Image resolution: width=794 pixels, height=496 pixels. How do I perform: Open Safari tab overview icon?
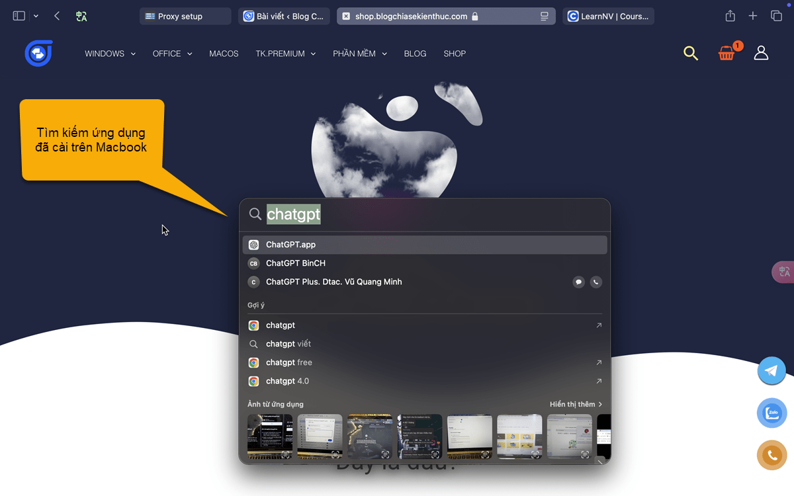coord(776,16)
